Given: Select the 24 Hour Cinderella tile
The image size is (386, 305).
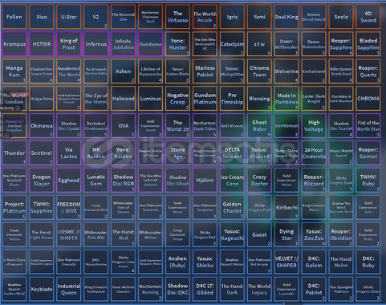Looking at the screenshot, I should click(x=314, y=153).
